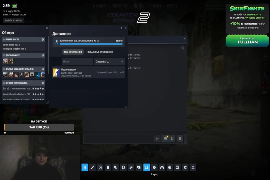Collapse Друзья, игравшие недавно section
The width and height of the screenshot is (270, 180).
(4, 69)
